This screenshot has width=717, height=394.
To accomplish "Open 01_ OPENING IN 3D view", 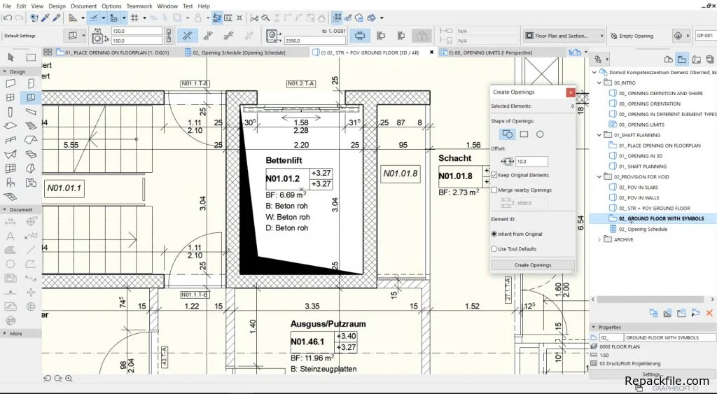I will pyautogui.click(x=640, y=156).
